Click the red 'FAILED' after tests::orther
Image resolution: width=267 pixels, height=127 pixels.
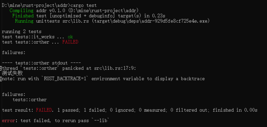pos(70,42)
